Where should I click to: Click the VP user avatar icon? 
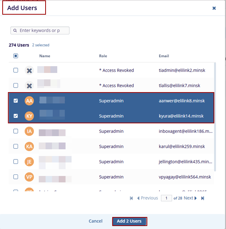(x=29, y=177)
